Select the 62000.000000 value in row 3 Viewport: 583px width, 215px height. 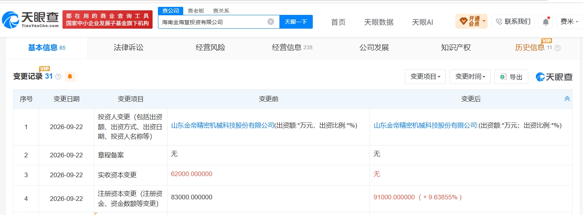(x=192, y=174)
